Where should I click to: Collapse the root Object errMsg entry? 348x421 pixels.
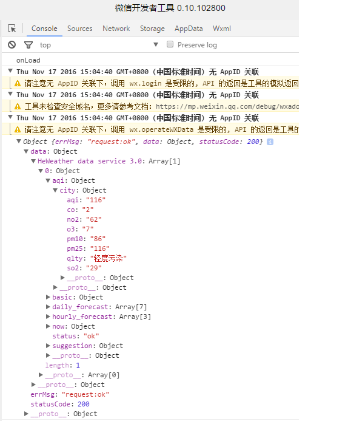click(19, 141)
